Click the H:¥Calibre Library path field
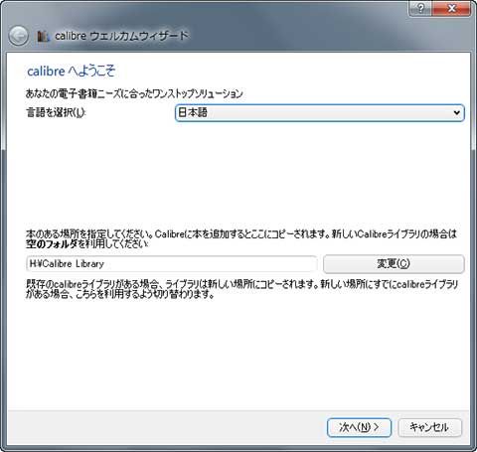This screenshot has width=477, height=452. click(x=172, y=264)
